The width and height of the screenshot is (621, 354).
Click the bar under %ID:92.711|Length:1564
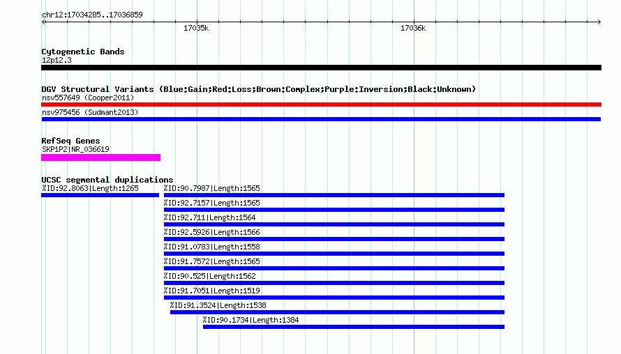(334, 224)
